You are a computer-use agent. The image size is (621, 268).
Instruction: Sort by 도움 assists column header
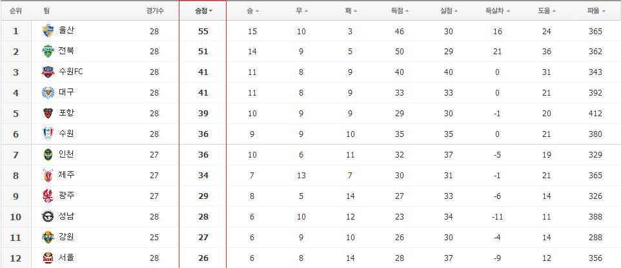tap(547, 11)
